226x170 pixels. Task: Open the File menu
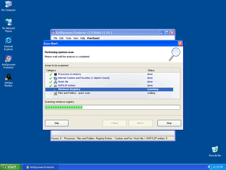pos(55,38)
